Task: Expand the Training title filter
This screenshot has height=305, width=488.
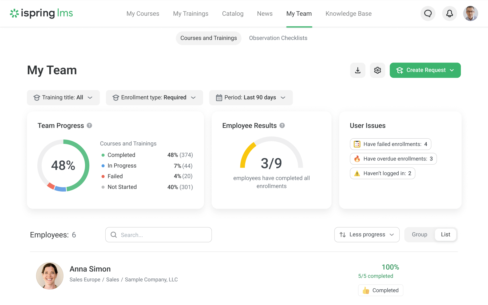Action: coord(63,98)
